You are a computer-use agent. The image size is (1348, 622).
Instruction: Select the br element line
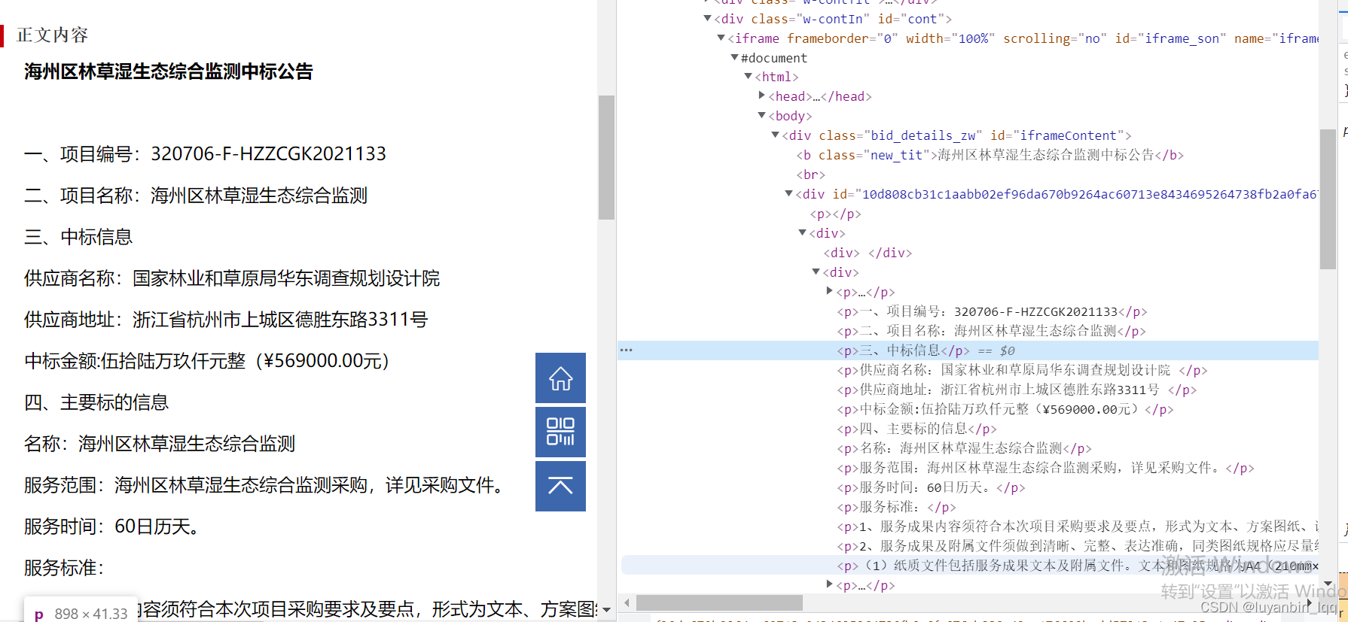pyautogui.click(x=811, y=174)
